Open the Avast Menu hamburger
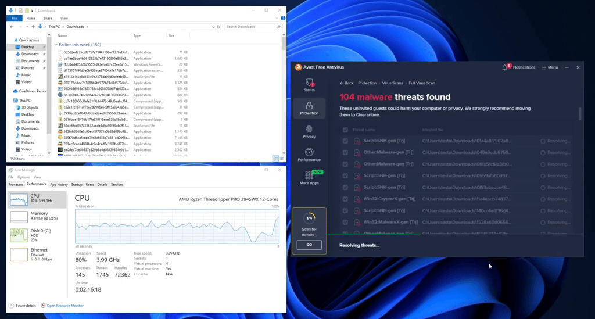 tap(550, 67)
